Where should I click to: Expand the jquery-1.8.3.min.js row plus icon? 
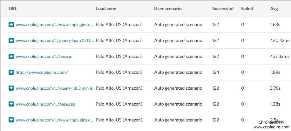pyautogui.click(x=11, y=88)
